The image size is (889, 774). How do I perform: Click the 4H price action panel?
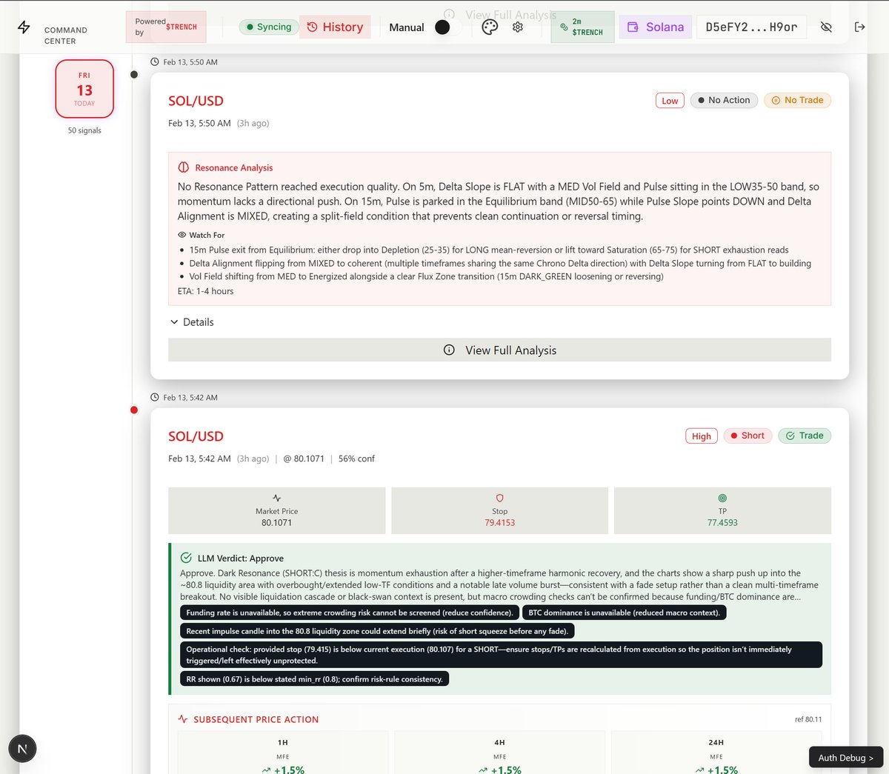(x=499, y=753)
